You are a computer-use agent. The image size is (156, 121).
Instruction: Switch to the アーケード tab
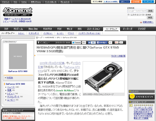click(128, 29)
